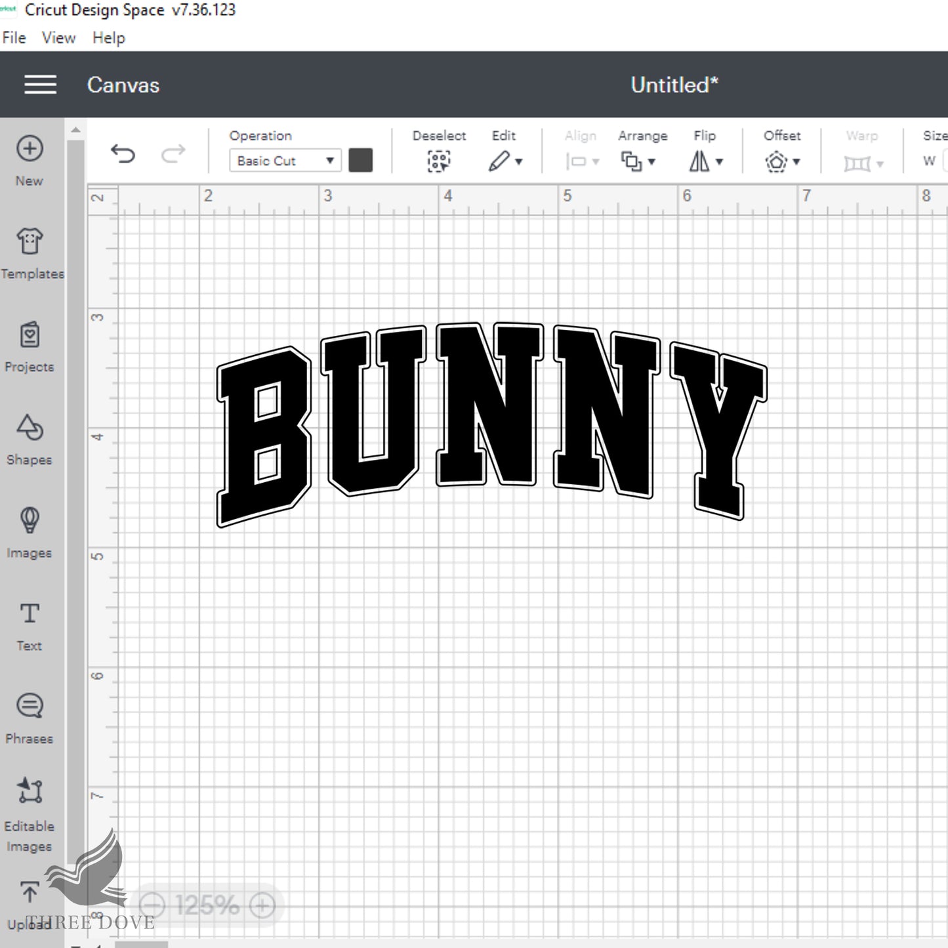Expand the Edit dropdown arrow
The image size is (948, 948).
[x=519, y=162]
